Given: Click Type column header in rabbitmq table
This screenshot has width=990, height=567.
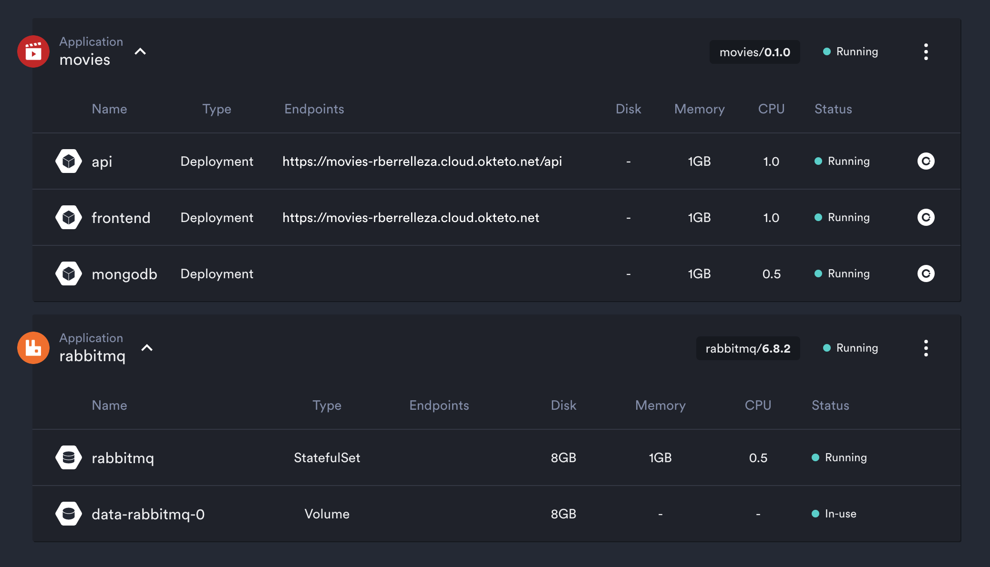Looking at the screenshot, I should 327,405.
